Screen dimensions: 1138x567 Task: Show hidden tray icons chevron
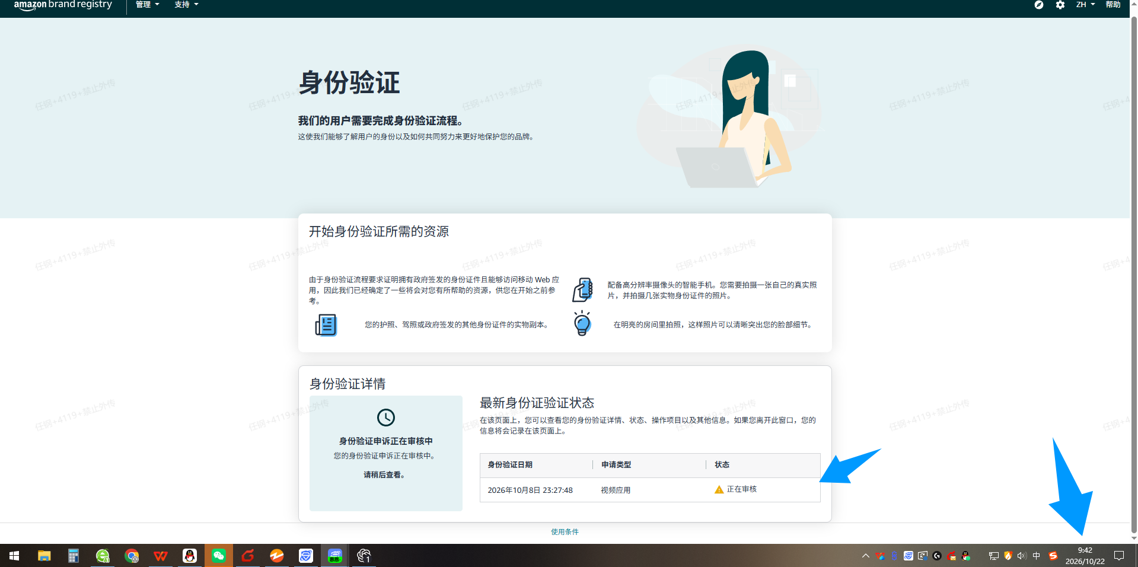tap(865, 556)
